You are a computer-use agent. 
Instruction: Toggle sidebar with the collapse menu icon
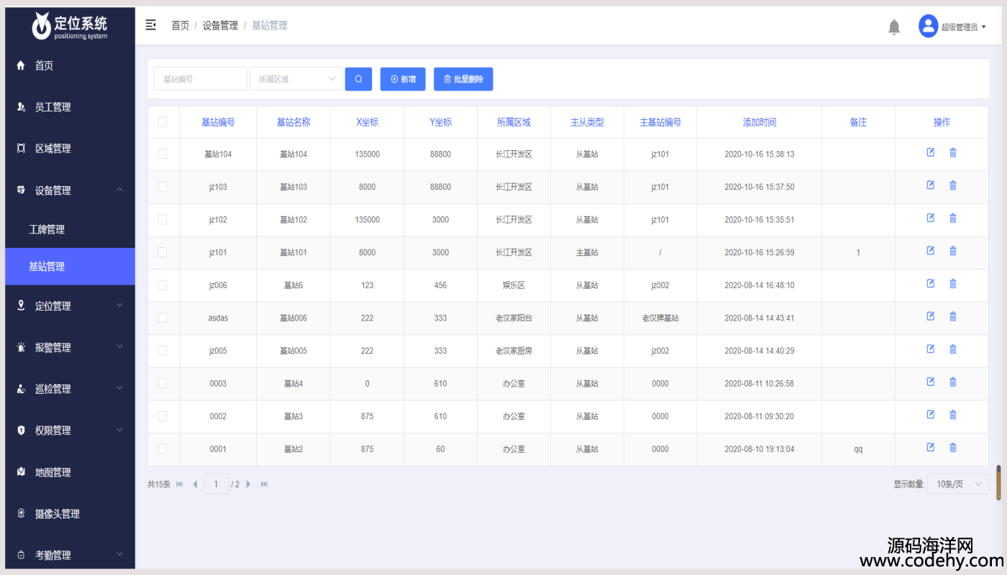[151, 25]
